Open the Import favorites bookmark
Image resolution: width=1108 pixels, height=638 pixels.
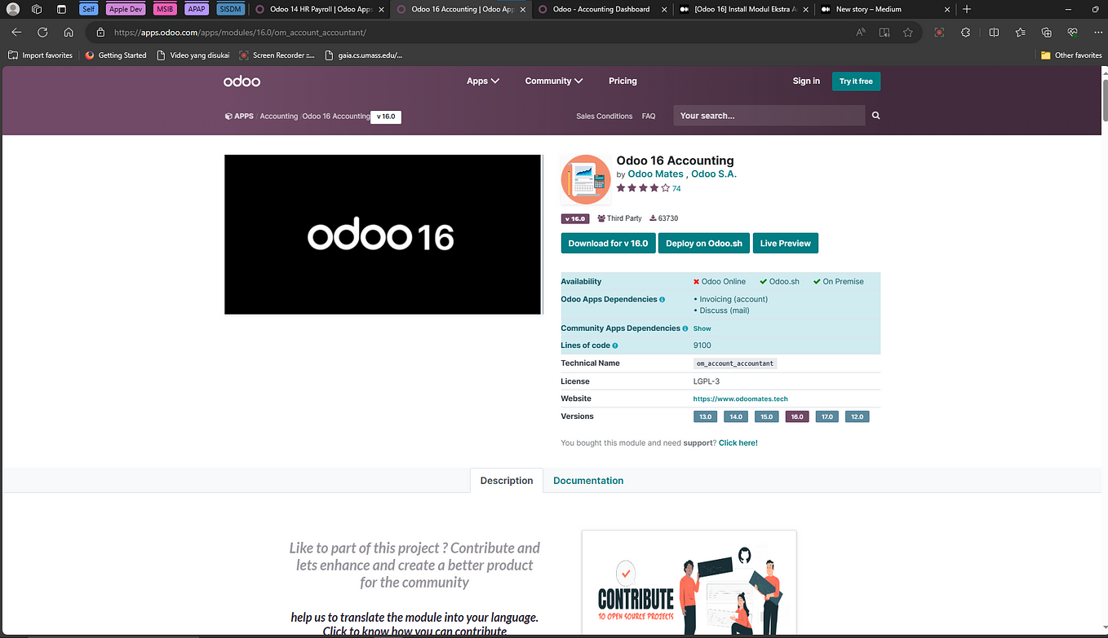41,55
